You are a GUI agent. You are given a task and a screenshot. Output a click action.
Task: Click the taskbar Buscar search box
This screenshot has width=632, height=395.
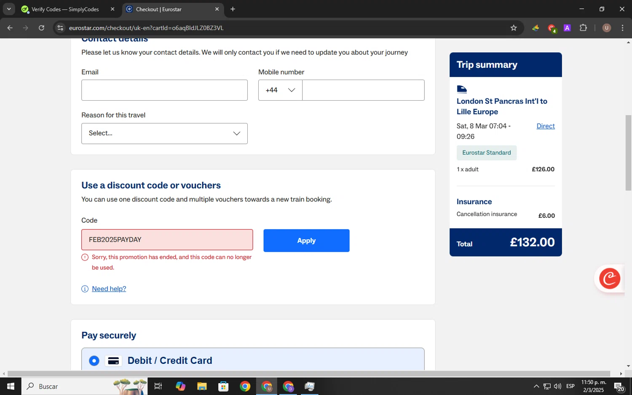click(84, 386)
